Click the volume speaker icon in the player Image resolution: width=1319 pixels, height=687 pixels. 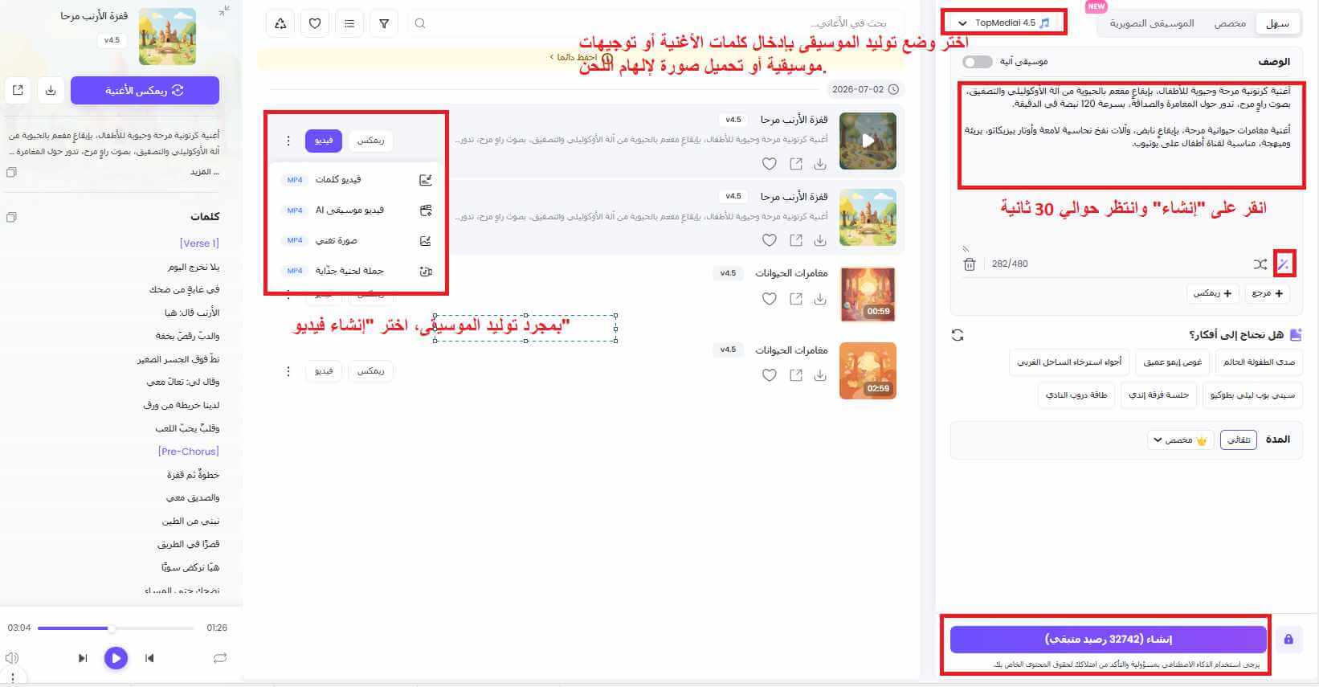12,658
